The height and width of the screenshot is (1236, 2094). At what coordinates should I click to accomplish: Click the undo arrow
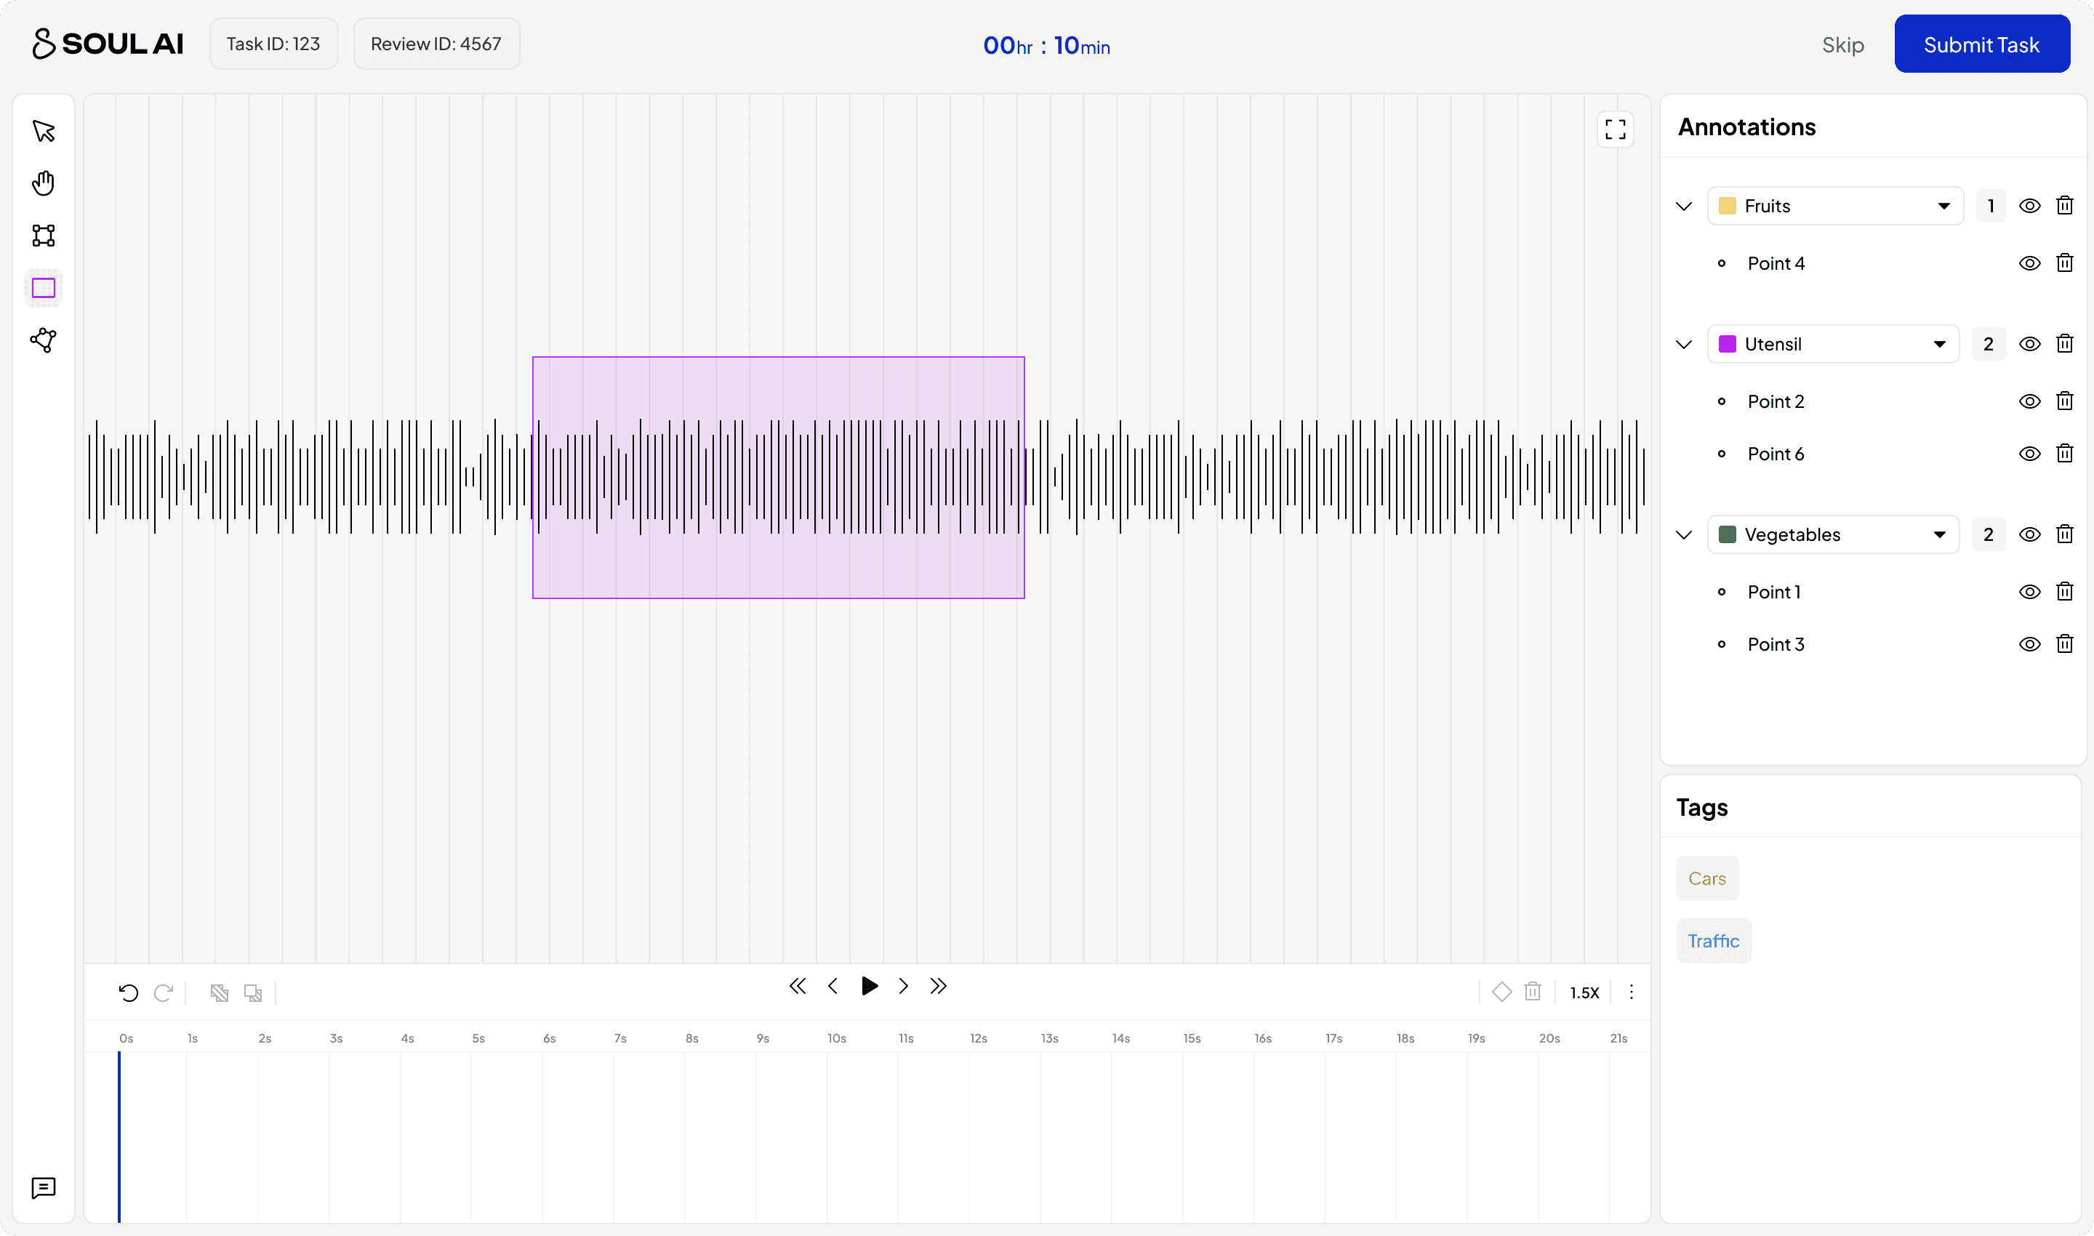(x=128, y=992)
